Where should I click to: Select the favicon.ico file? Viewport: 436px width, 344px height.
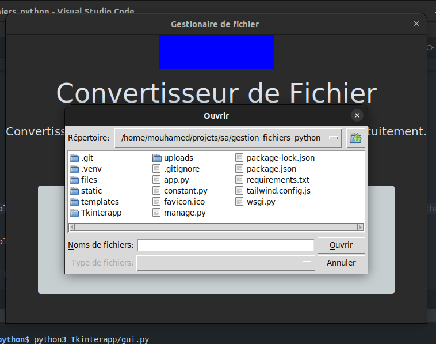tap(183, 202)
